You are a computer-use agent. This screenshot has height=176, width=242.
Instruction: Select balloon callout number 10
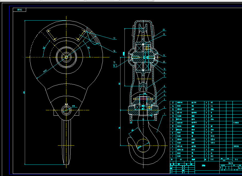pyautogui.click(x=164, y=62)
